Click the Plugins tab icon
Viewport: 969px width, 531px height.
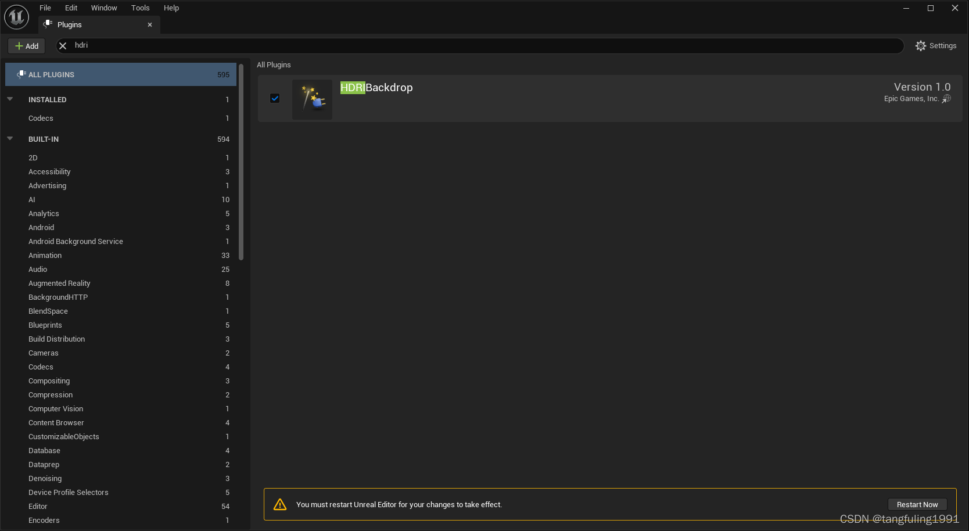click(48, 24)
